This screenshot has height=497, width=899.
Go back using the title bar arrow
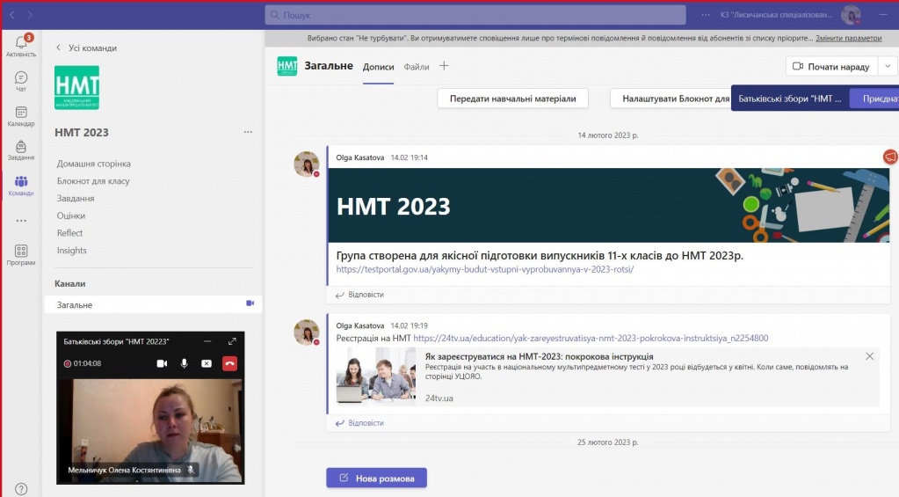tap(12, 15)
